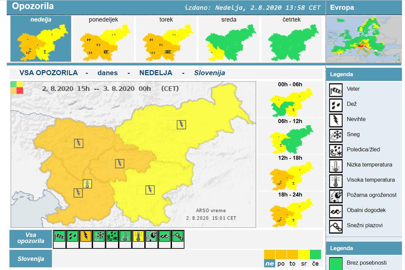Open the sreda forecast tab
This screenshot has height=270, width=405.
(229, 39)
